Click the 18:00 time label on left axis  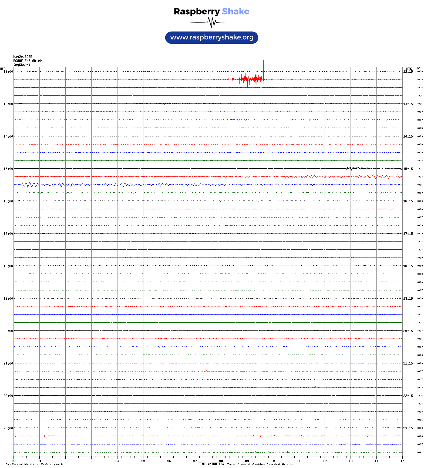pyautogui.click(x=8, y=266)
